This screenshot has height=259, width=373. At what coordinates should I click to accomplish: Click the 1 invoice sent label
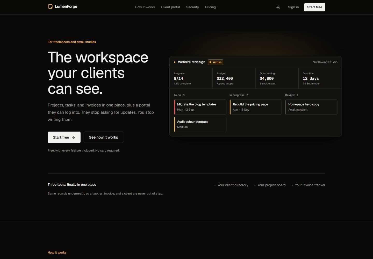[x=268, y=84]
